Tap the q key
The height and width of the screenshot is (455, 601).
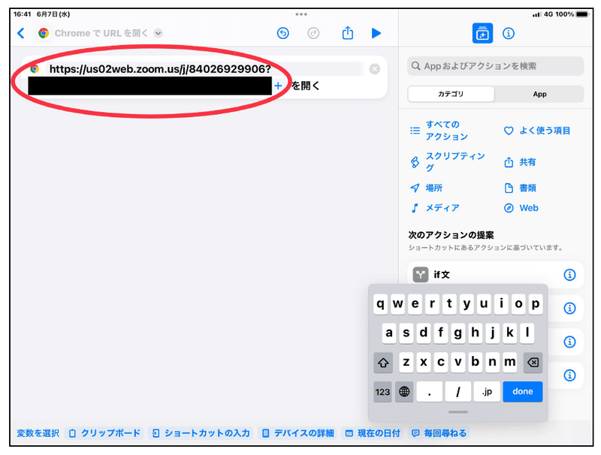[380, 304]
